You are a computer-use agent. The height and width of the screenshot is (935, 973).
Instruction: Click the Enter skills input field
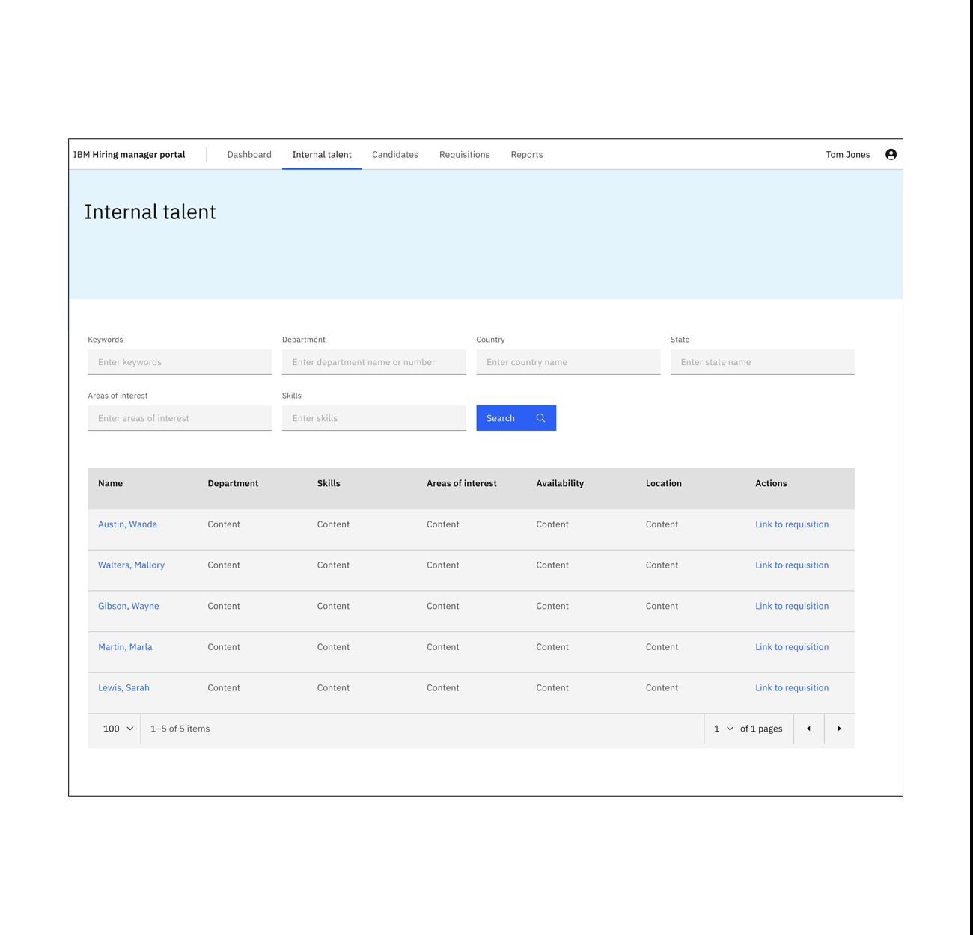click(374, 417)
